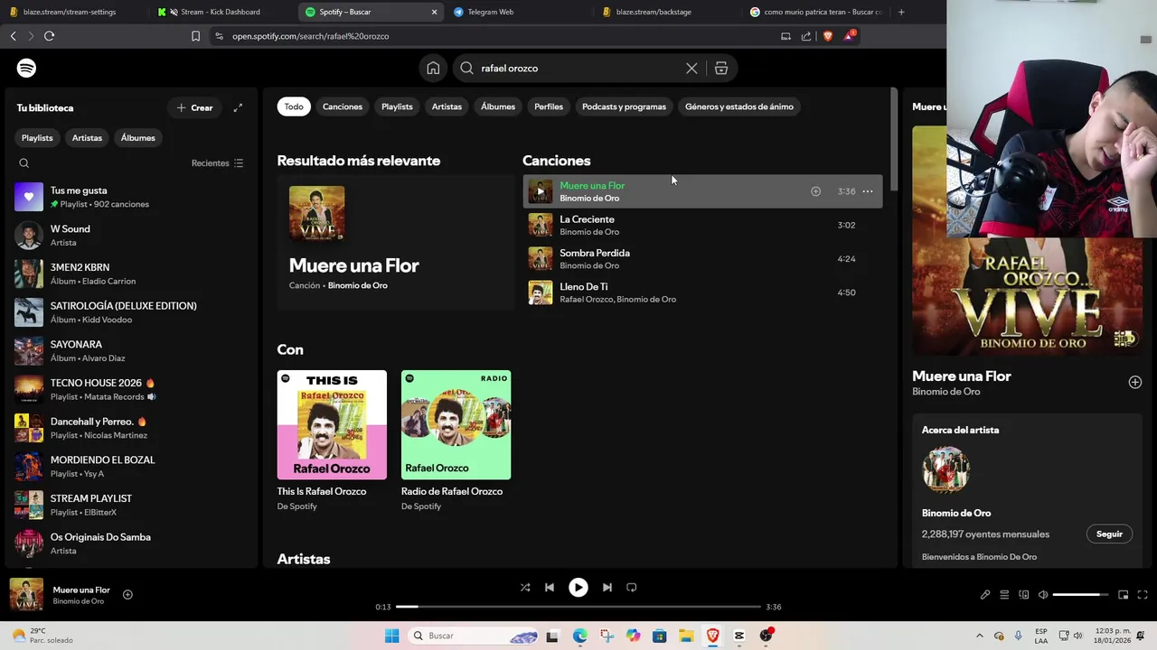Filter by Géneros y estados de ánimo

(739, 107)
